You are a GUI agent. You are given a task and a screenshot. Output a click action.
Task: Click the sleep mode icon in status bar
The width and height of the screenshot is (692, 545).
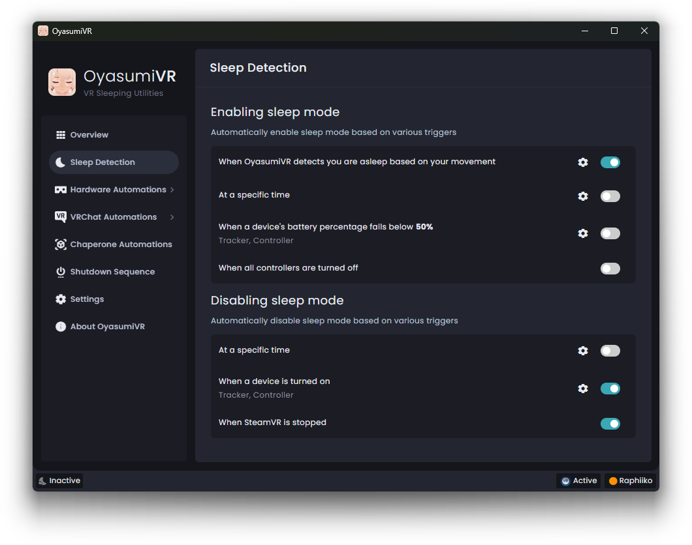[x=42, y=480]
